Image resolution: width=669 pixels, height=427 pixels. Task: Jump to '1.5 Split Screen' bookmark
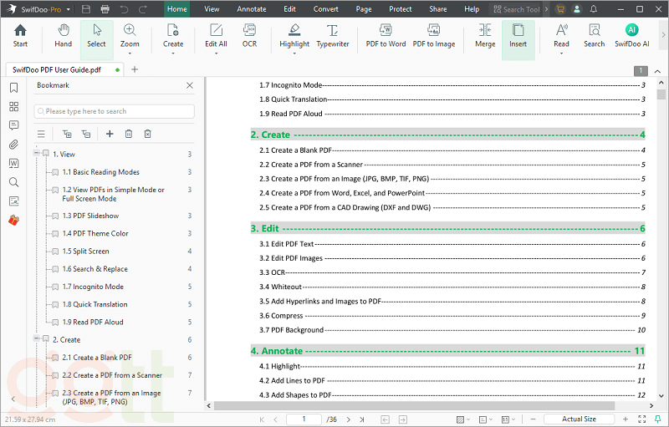pos(85,252)
